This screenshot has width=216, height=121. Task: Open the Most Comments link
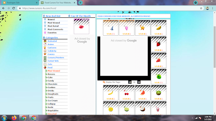[x=55, y=29]
